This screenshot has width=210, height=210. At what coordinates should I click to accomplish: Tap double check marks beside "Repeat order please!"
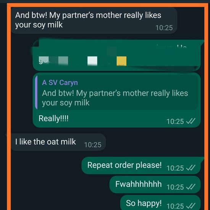[x=191, y=168]
